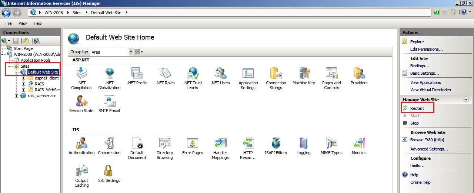
Task: Click the Advanced Settings link
Action: (x=429, y=149)
